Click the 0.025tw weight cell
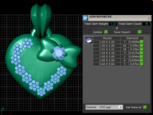This screenshot has height=115, width=153. point(134,60)
